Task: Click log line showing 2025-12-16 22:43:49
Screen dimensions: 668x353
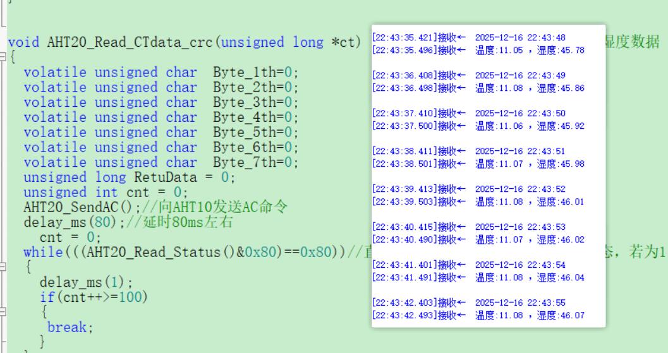Action: coord(469,75)
